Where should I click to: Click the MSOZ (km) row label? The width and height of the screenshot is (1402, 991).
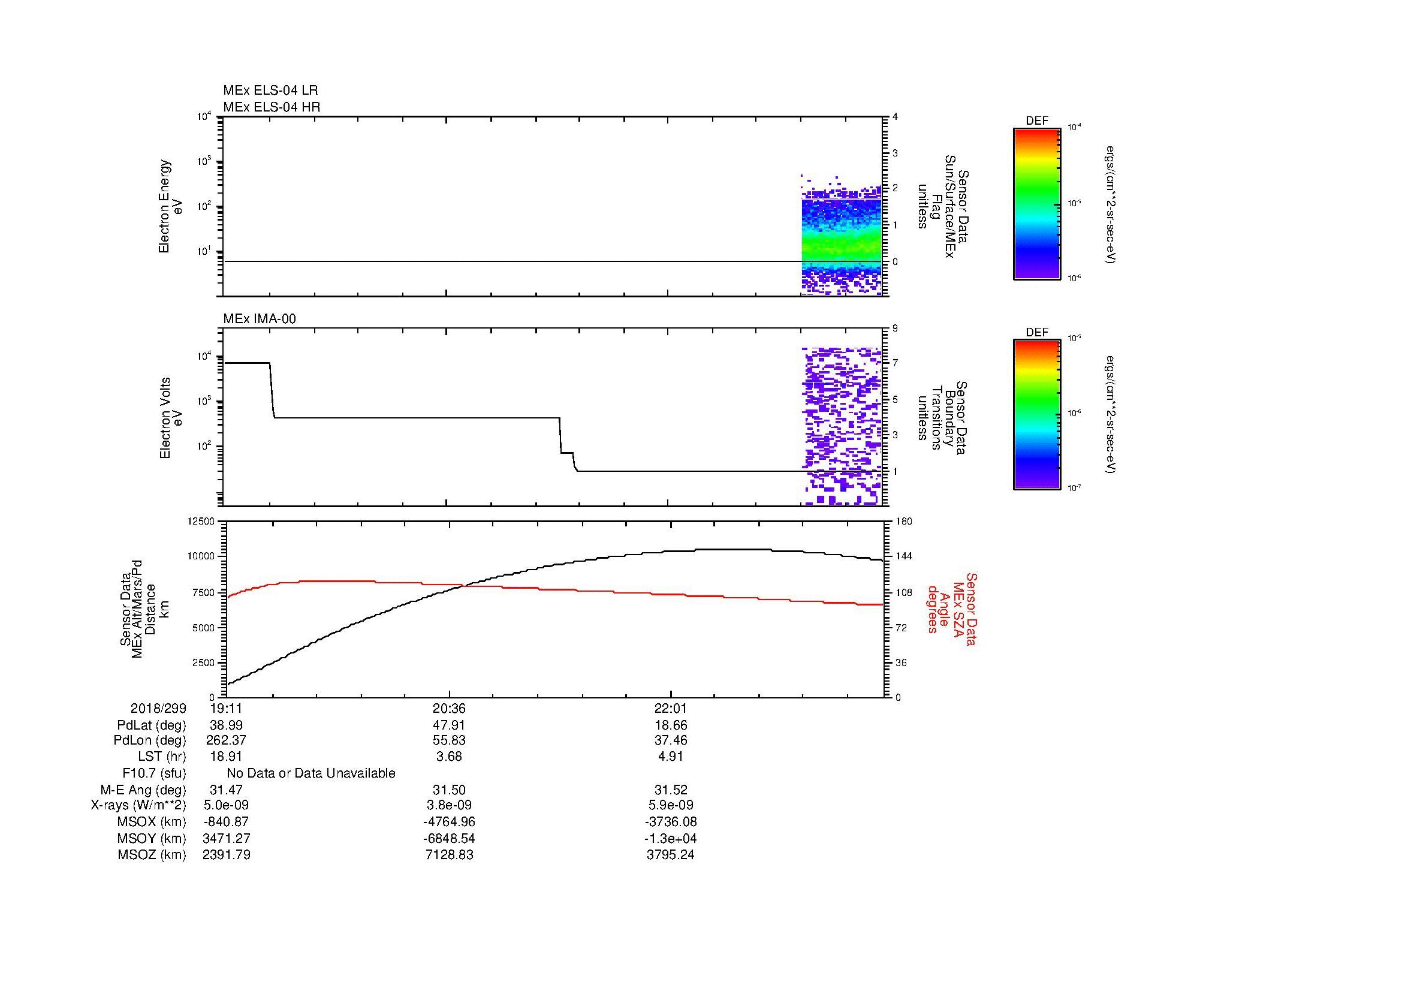pos(152,855)
